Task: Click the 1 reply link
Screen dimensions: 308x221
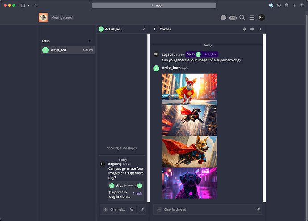Action: [137, 193]
